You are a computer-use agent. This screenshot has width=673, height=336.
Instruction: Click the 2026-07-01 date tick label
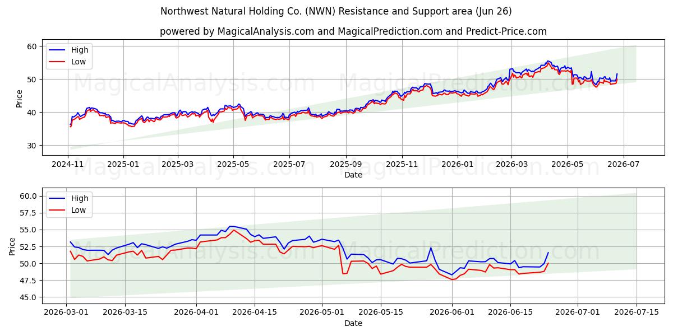click(x=578, y=313)
